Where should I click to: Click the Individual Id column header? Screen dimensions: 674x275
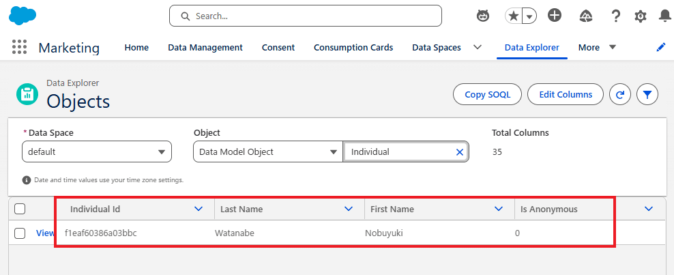tap(95, 209)
